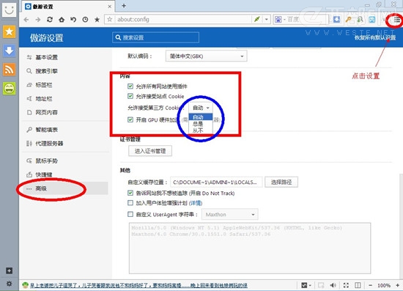
Task: Click the screenshot capture toolbar icon
Action: coord(372,19)
